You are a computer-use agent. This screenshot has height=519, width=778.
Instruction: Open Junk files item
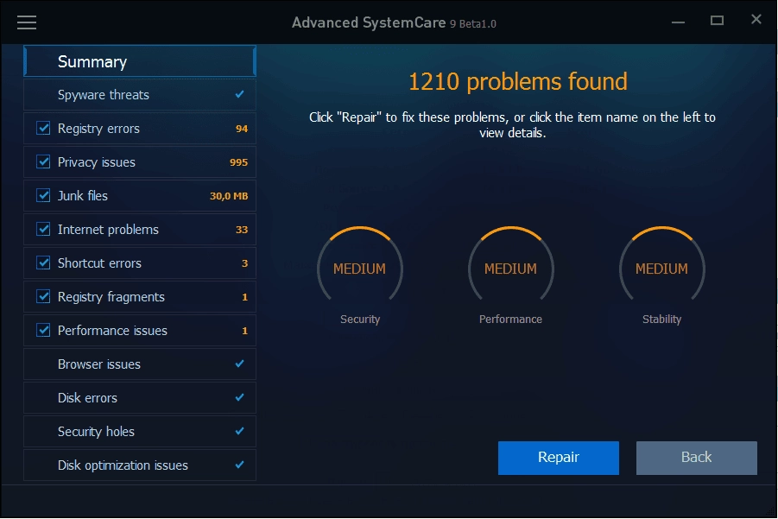(140, 196)
